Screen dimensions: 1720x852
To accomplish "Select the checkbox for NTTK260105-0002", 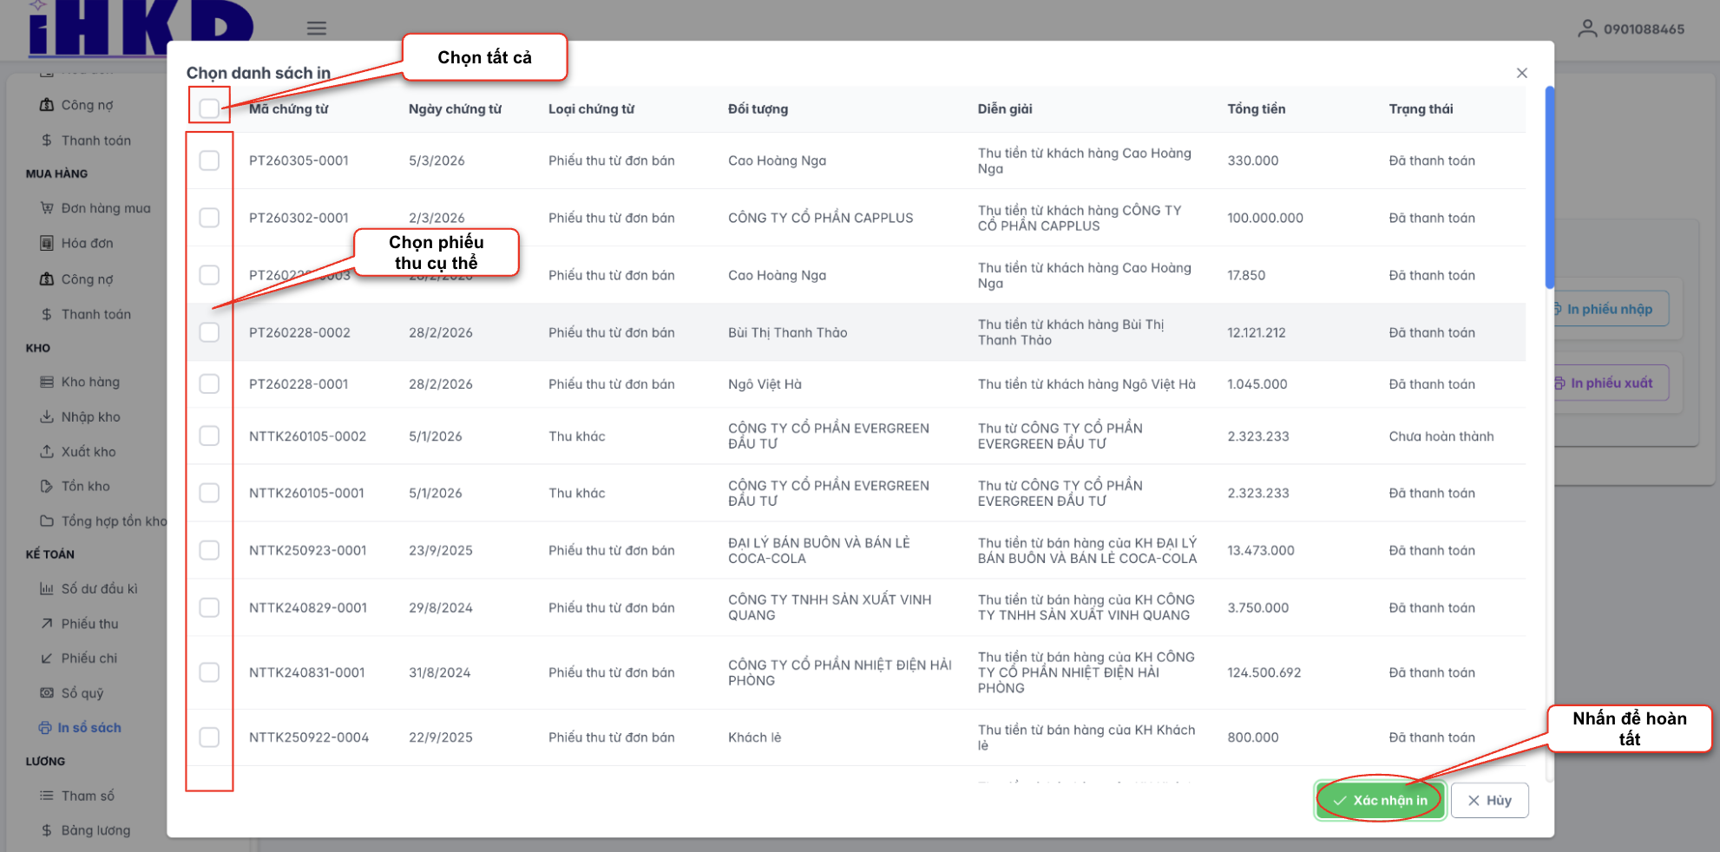I will (209, 436).
